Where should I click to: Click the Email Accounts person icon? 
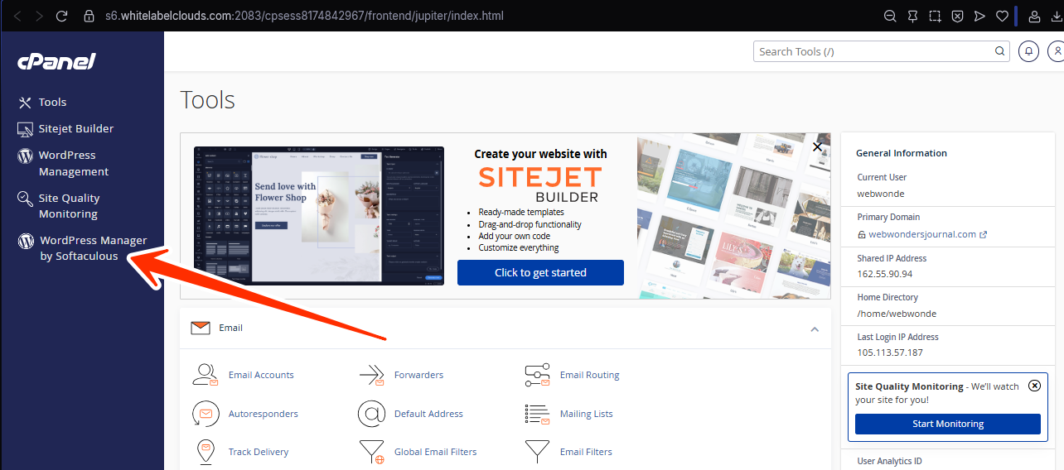205,375
